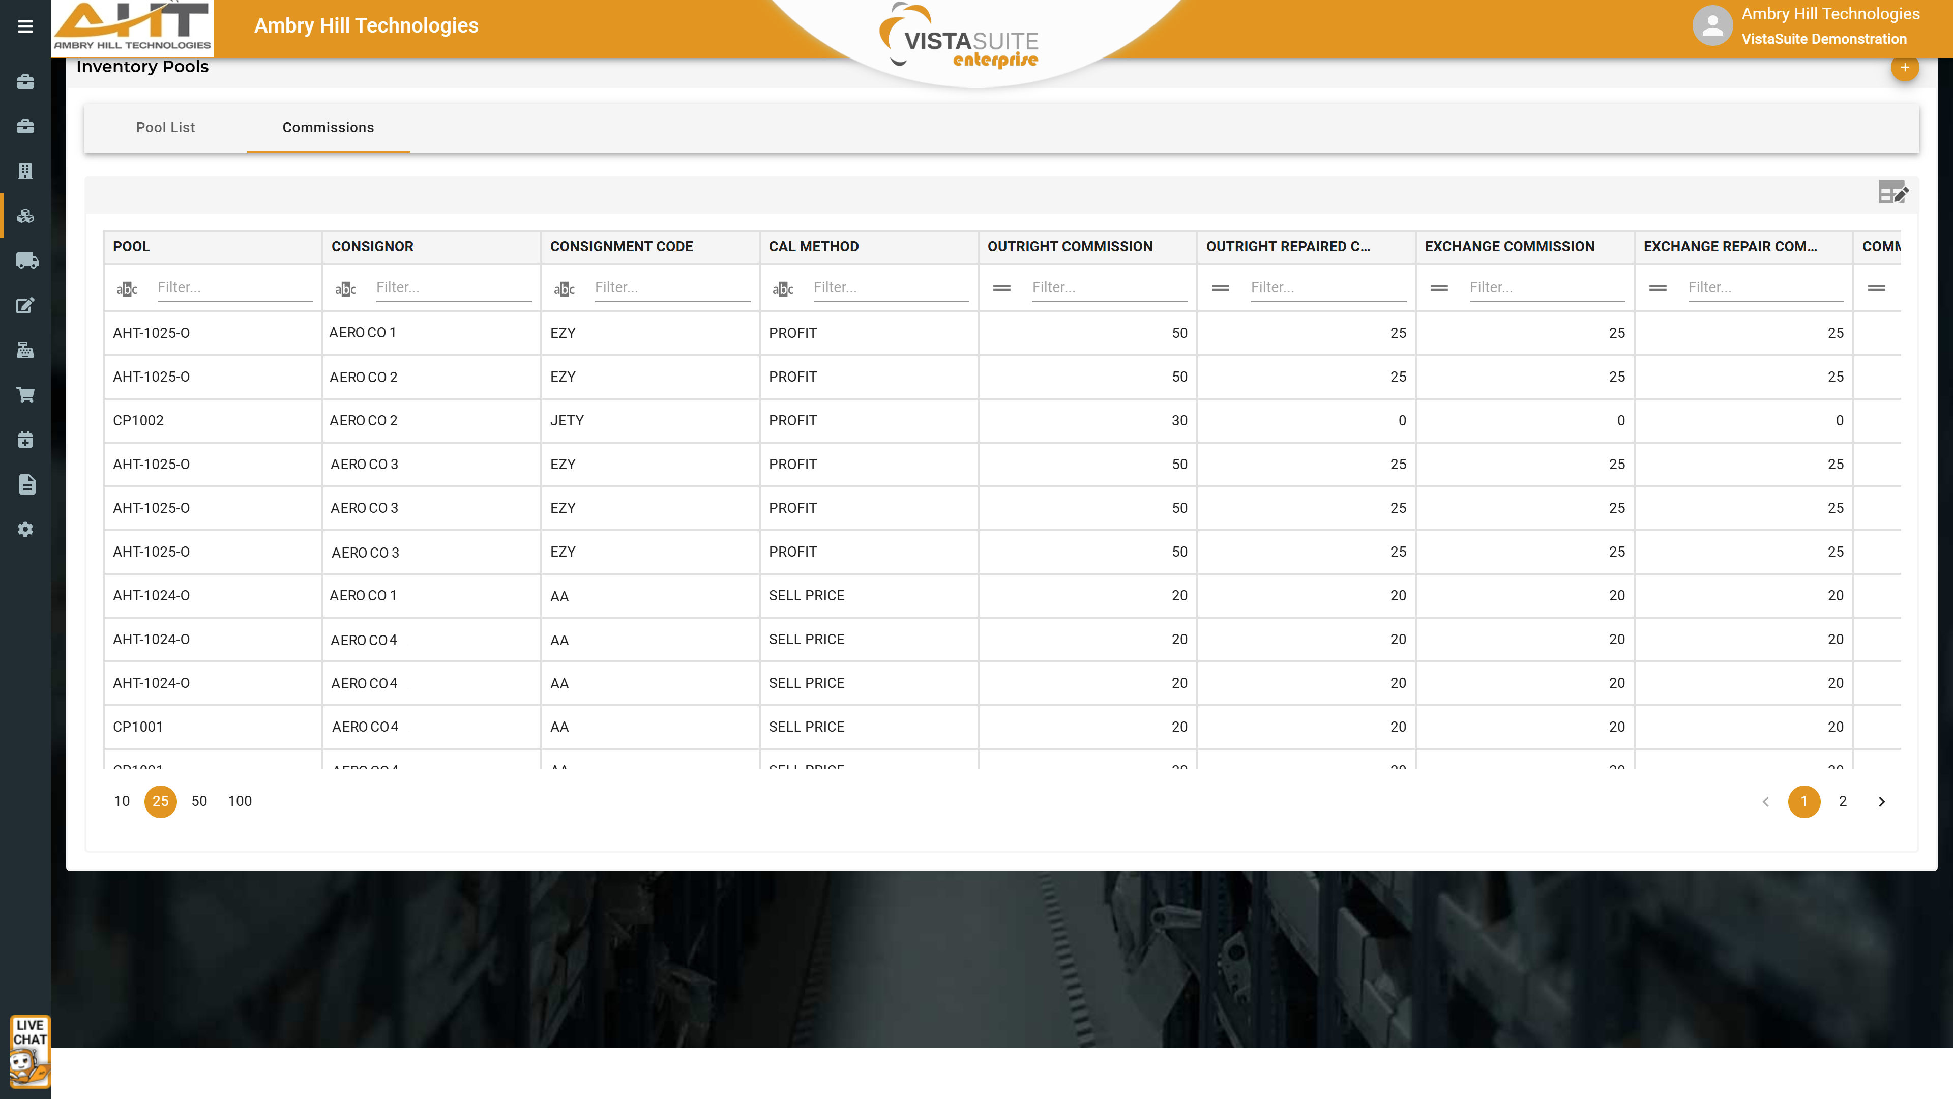Viewport: 1953px width, 1099px height.
Task: Open Pool column filter type selector
Action: [x=127, y=289]
